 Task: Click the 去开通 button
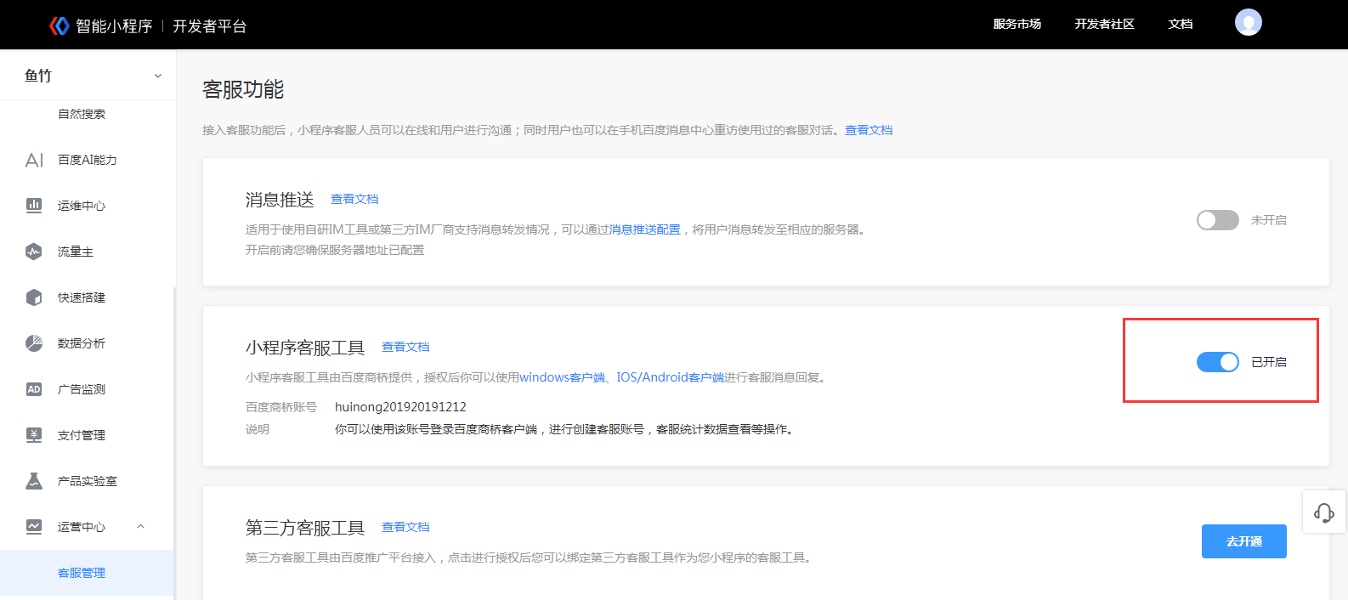1243,541
